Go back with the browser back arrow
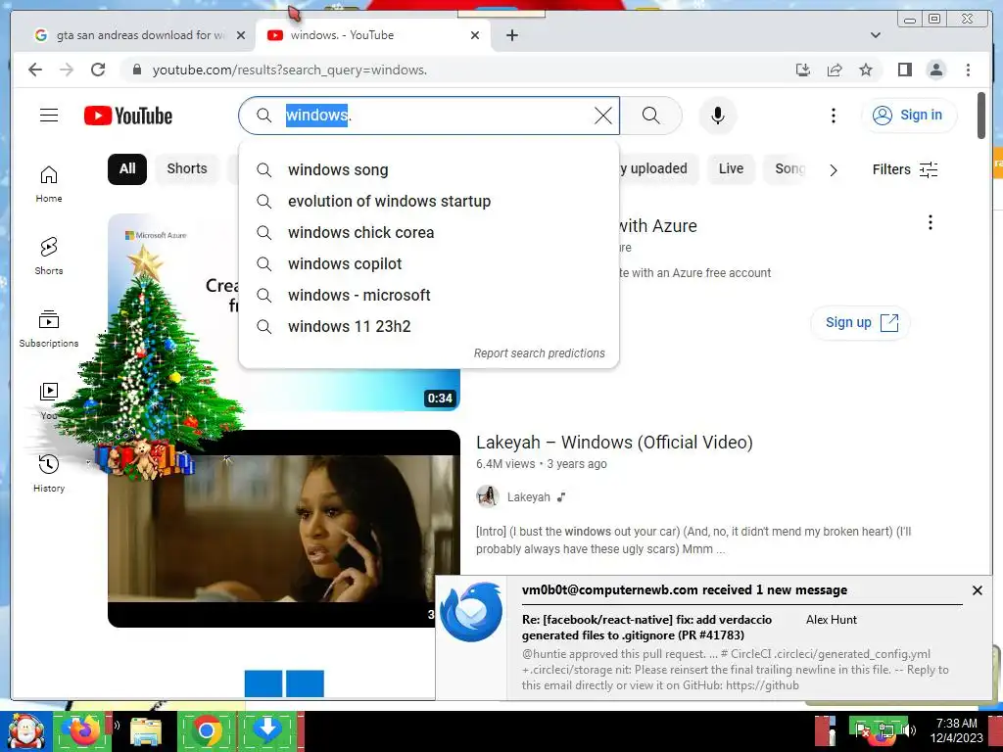The image size is (1003, 752). pyautogui.click(x=35, y=70)
